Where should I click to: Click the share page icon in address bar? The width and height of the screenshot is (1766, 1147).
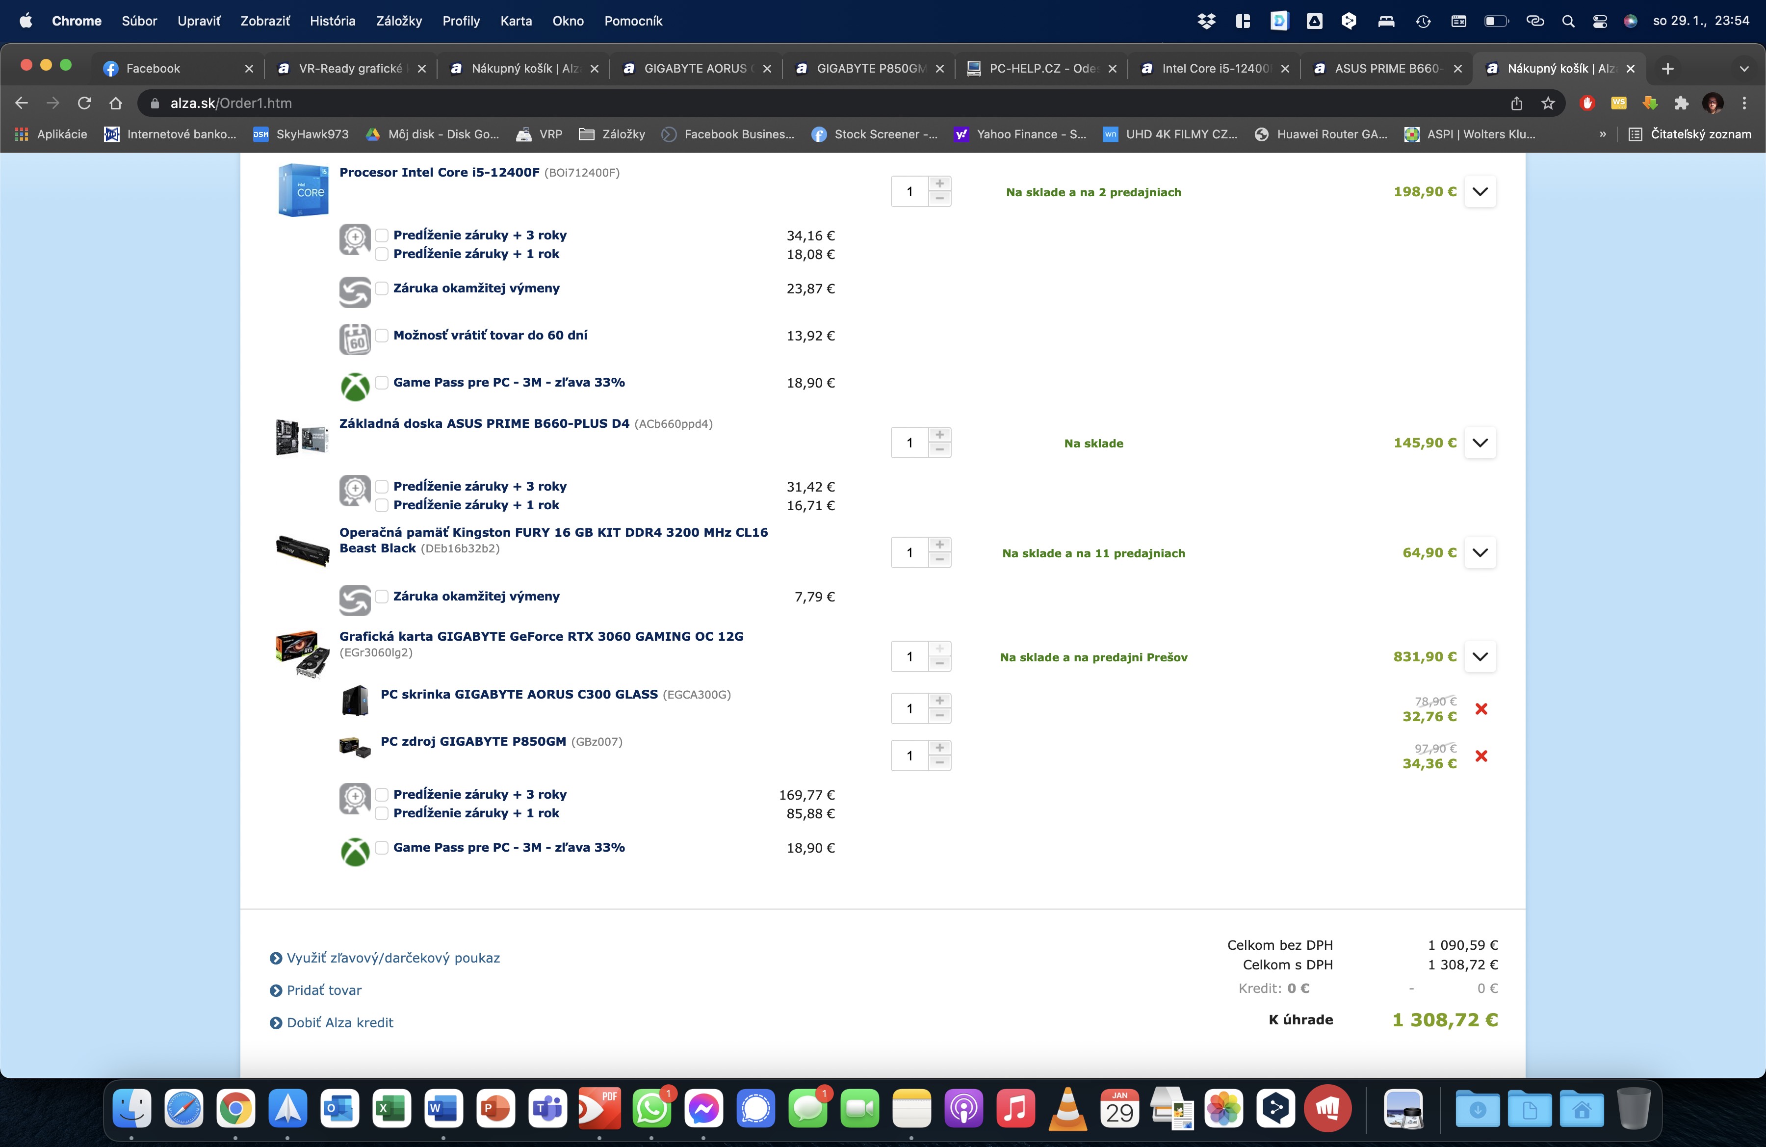(1516, 103)
